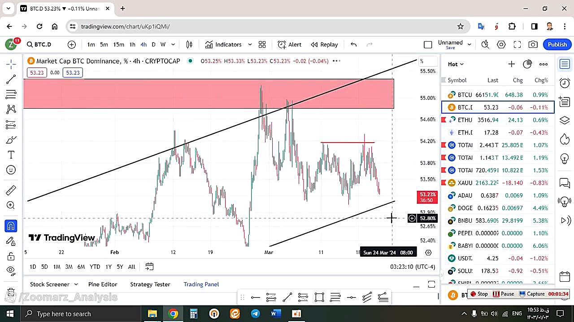The width and height of the screenshot is (574, 322).
Task: Open the Stock Screener tab
Action: pyautogui.click(x=49, y=284)
